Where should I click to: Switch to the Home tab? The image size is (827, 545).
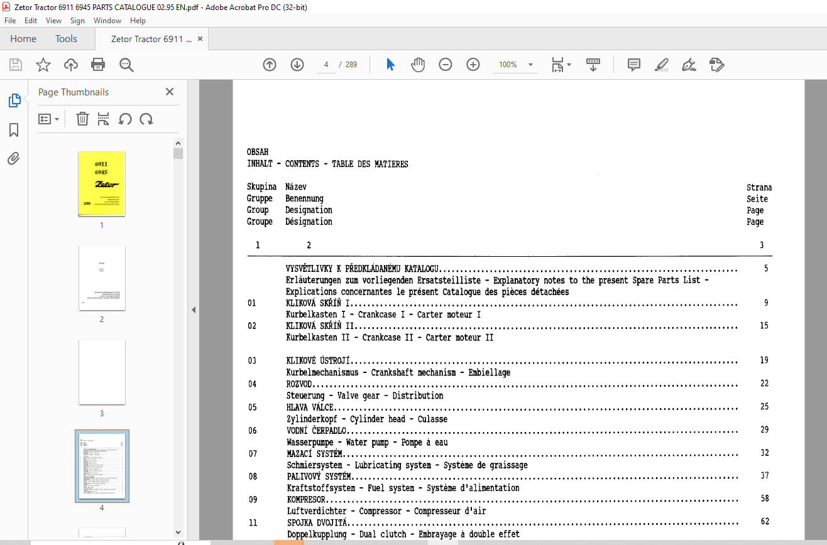click(23, 39)
